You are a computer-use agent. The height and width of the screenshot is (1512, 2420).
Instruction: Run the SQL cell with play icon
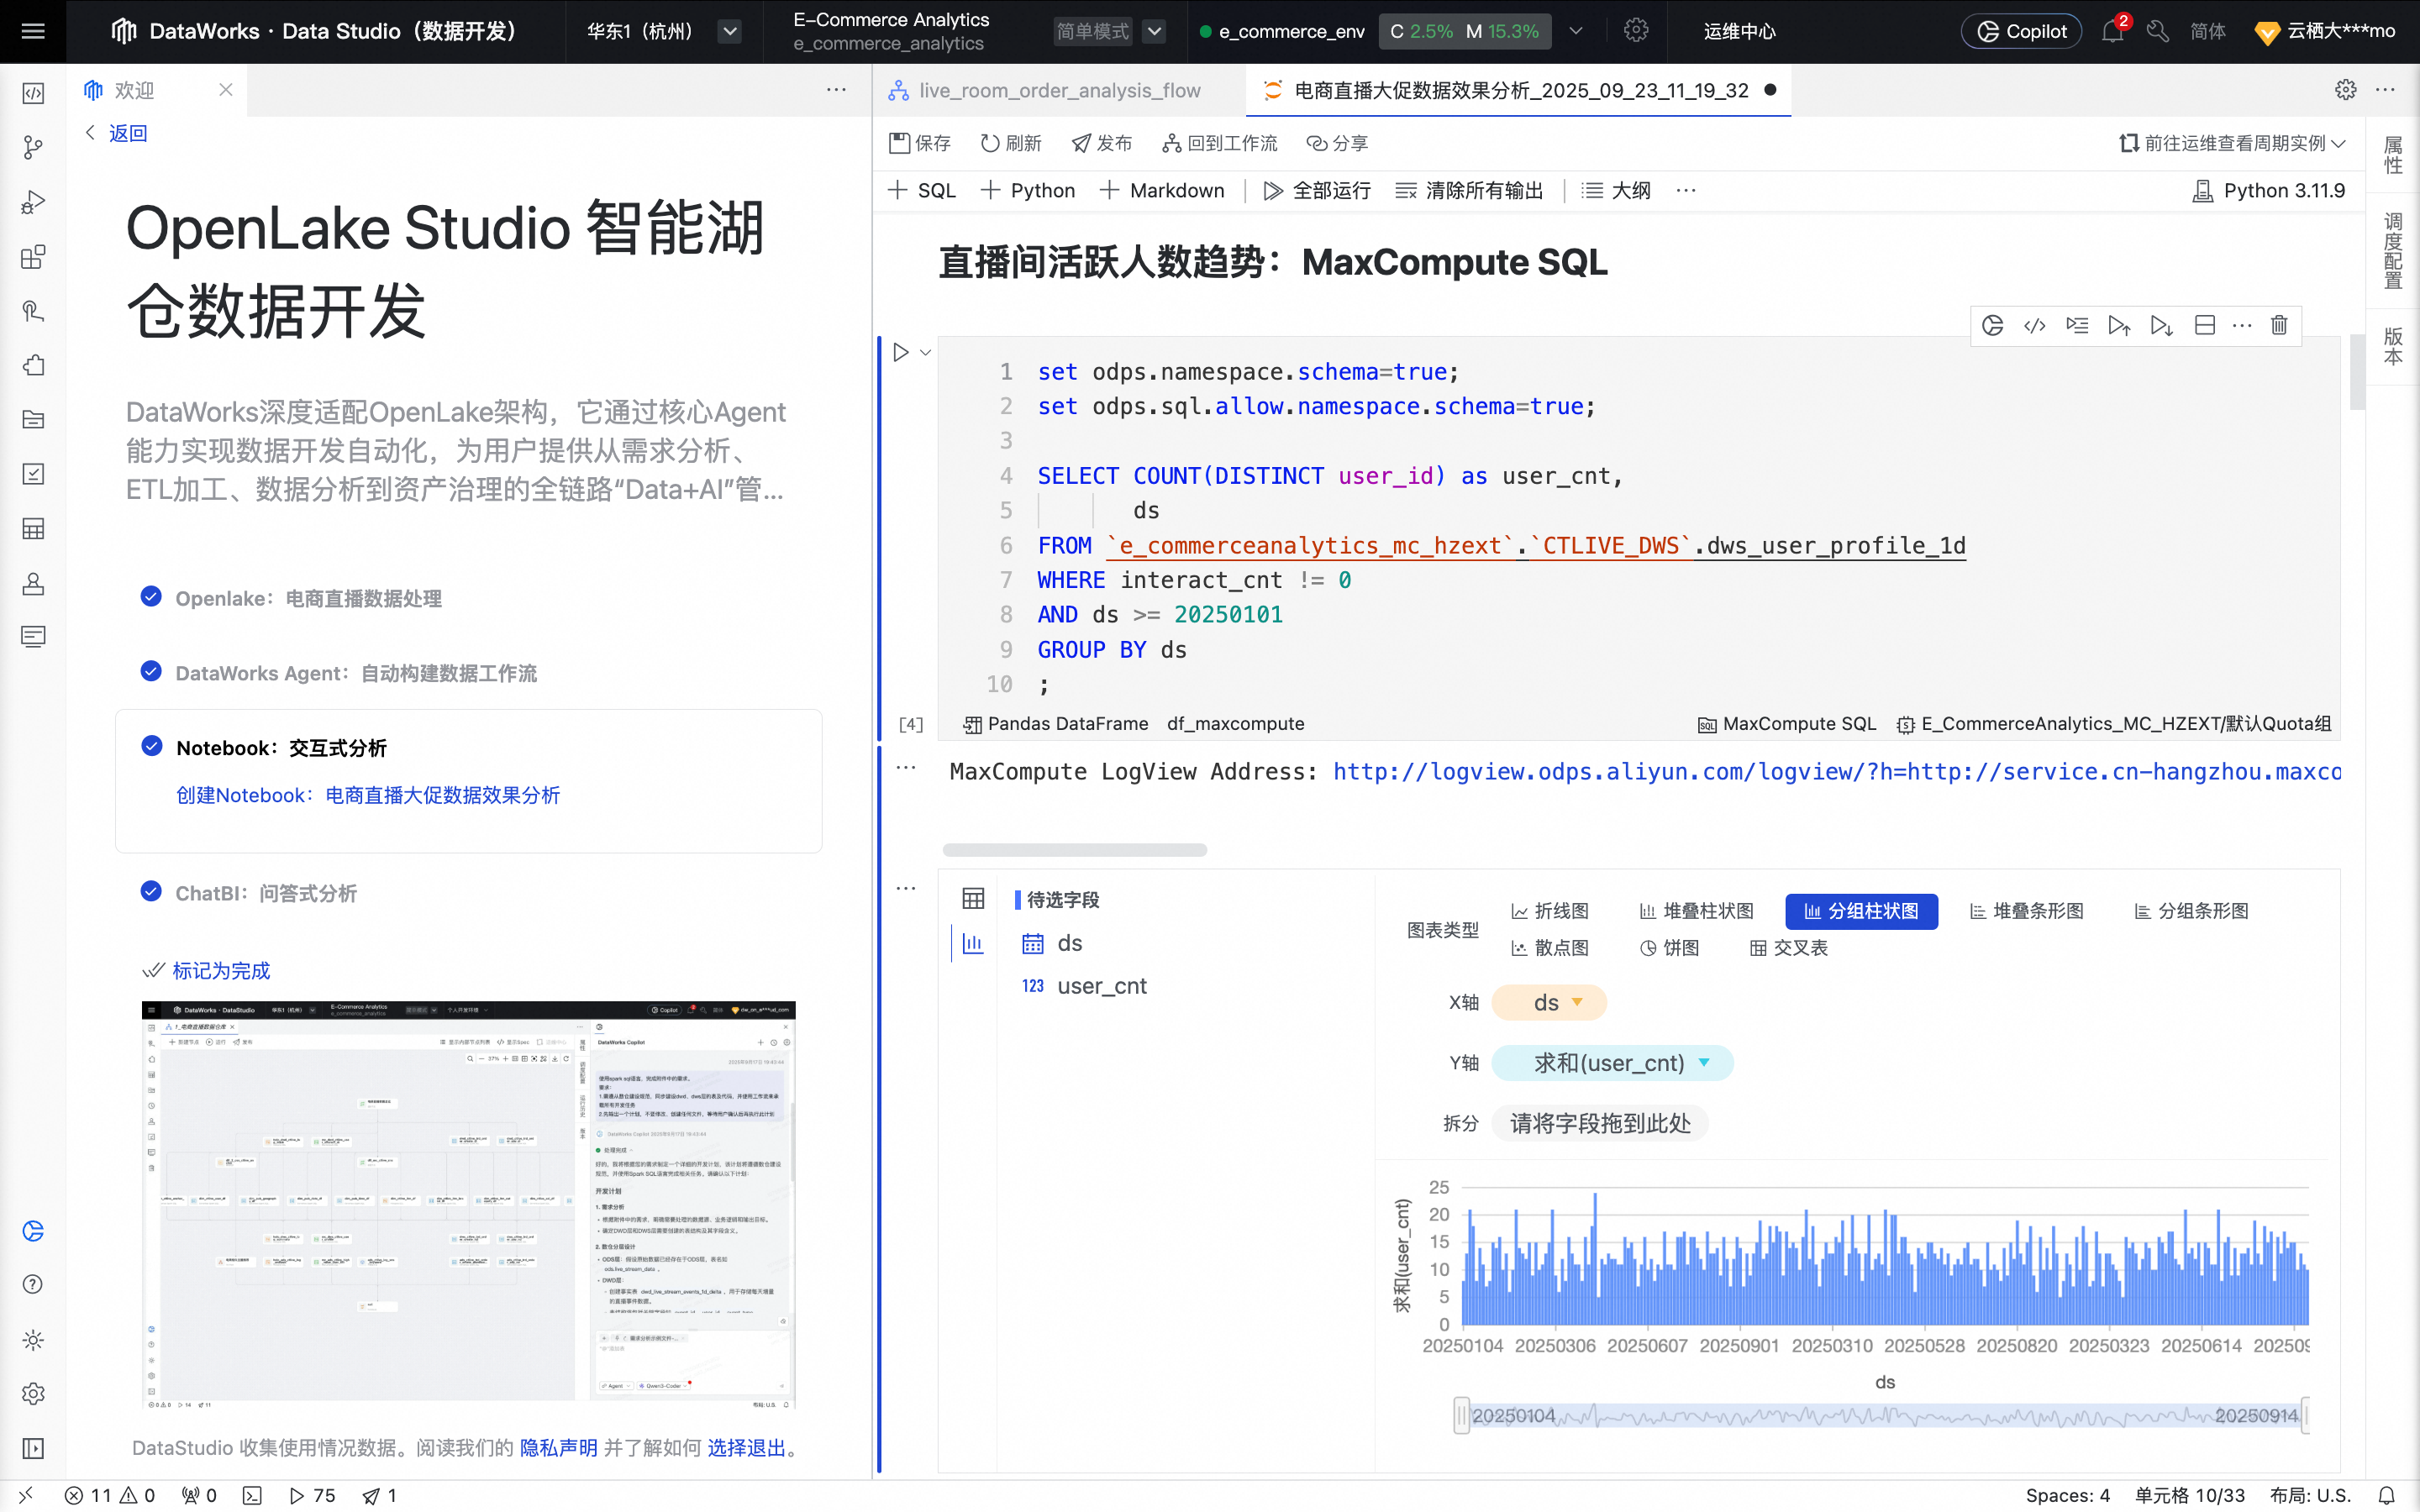[900, 352]
